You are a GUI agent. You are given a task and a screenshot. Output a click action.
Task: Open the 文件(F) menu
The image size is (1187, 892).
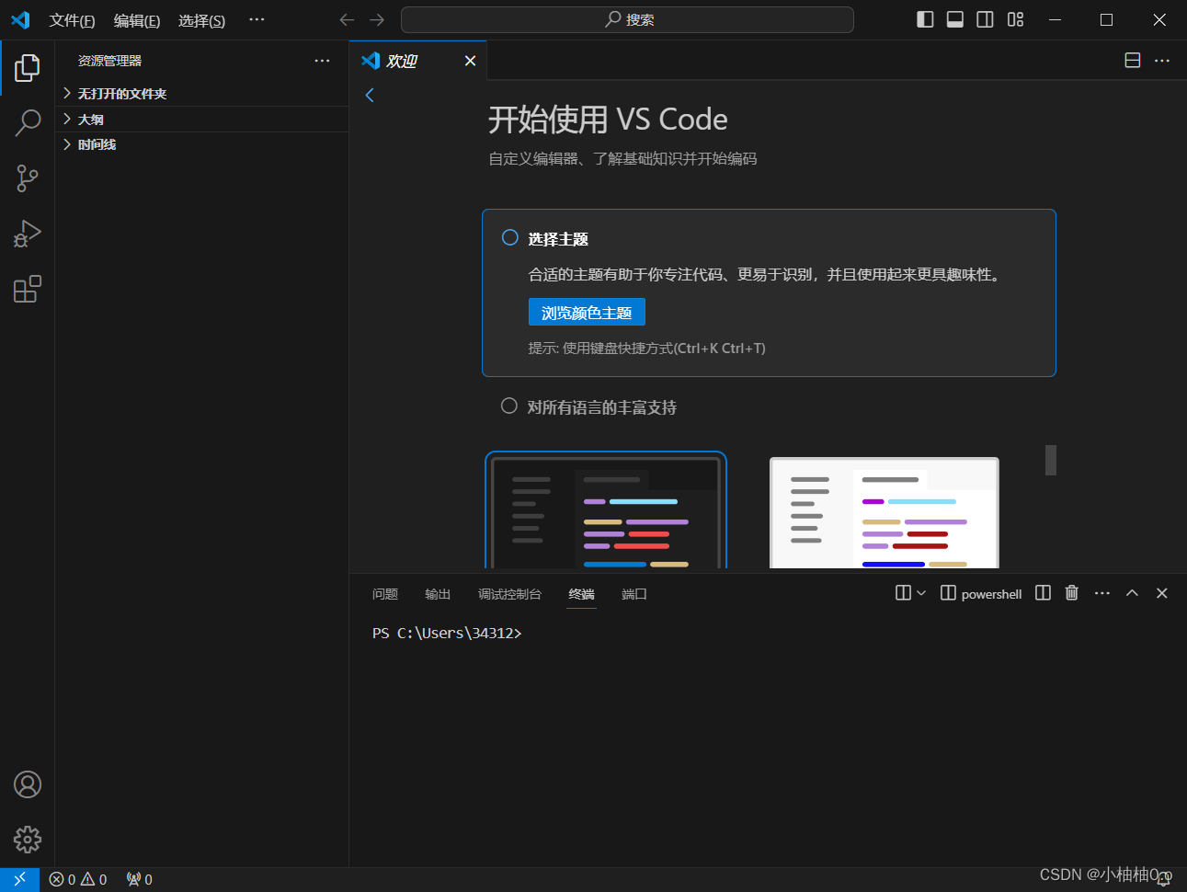coord(72,20)
